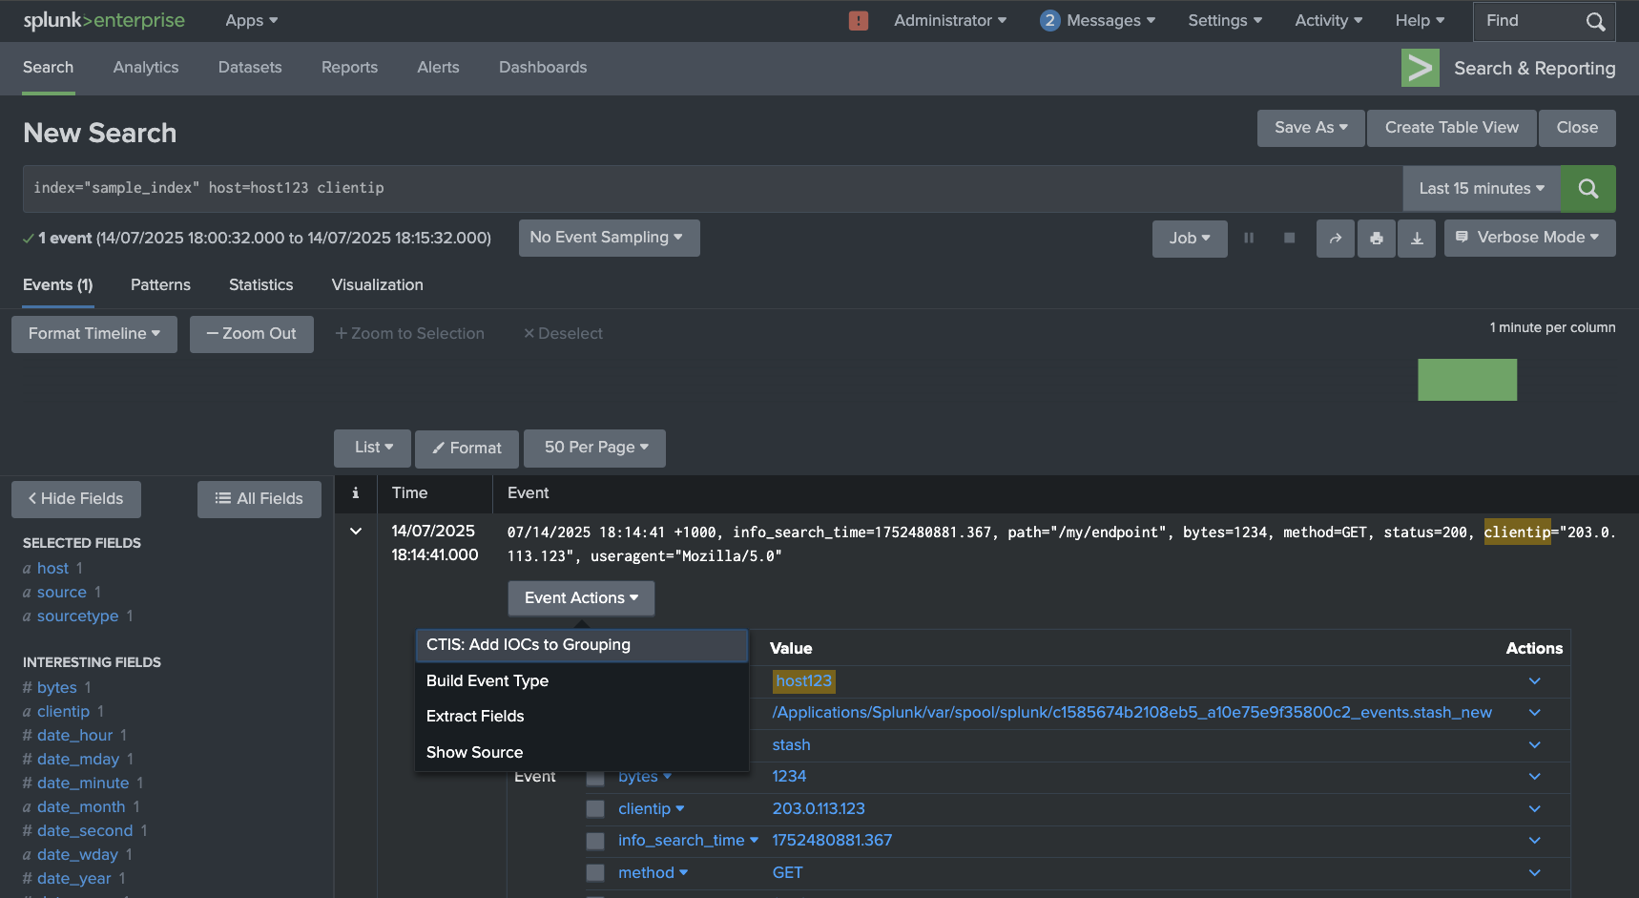
Task: Pause the search job
Action: (x=1249, y=239)
